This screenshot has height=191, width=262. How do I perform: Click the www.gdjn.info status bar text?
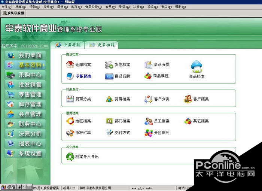click(x=142, y=188)
